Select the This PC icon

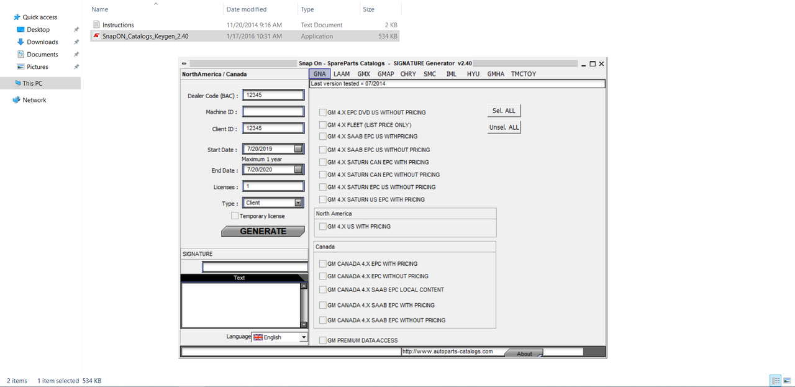(17, 83)
